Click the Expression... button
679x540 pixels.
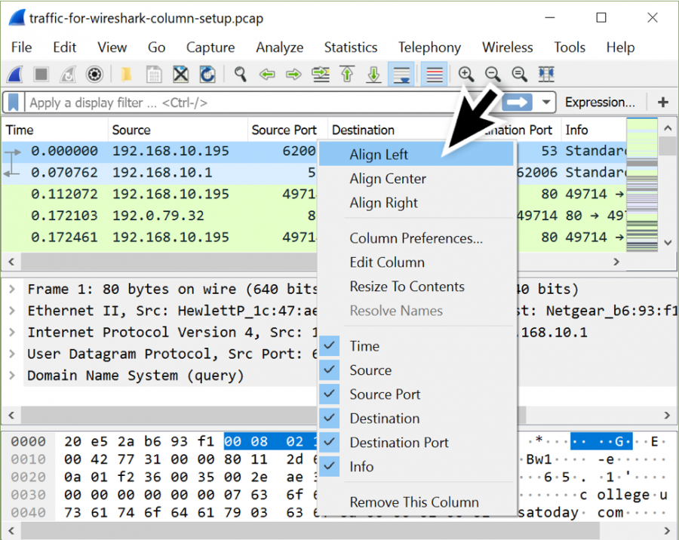(600, 103)
